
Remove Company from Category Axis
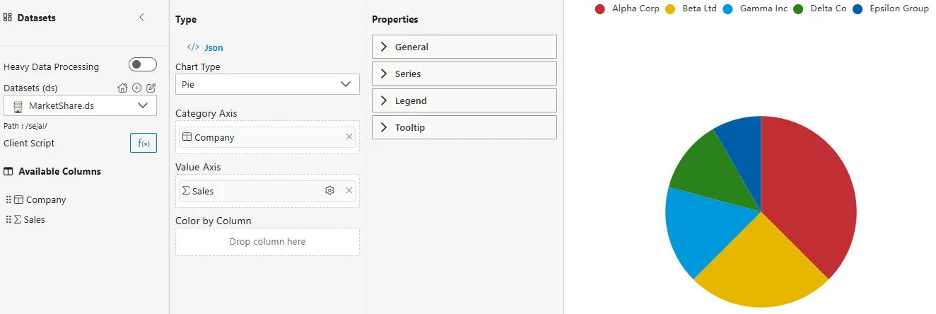coord(349,137)
